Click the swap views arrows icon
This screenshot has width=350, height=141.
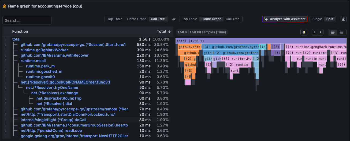coord(174,19)
